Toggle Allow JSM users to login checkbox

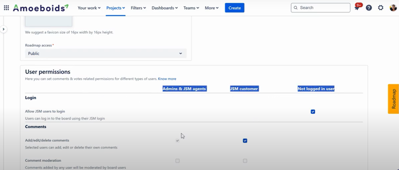tap(313, 111)
